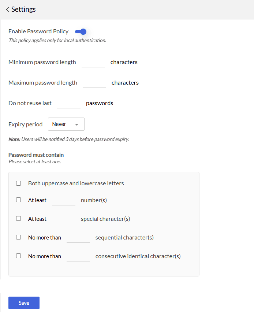Viewport: 254px width, 312px height.
Task: Check Both uppercase and lowercase letters
Action: pos(19,183)
